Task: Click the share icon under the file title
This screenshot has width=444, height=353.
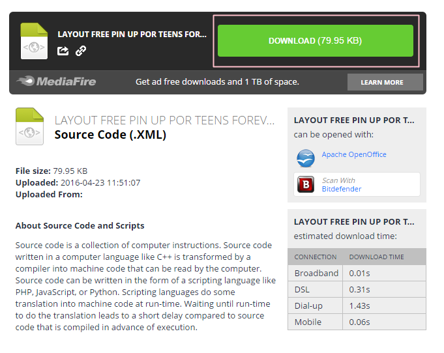Action: [63, 51]
